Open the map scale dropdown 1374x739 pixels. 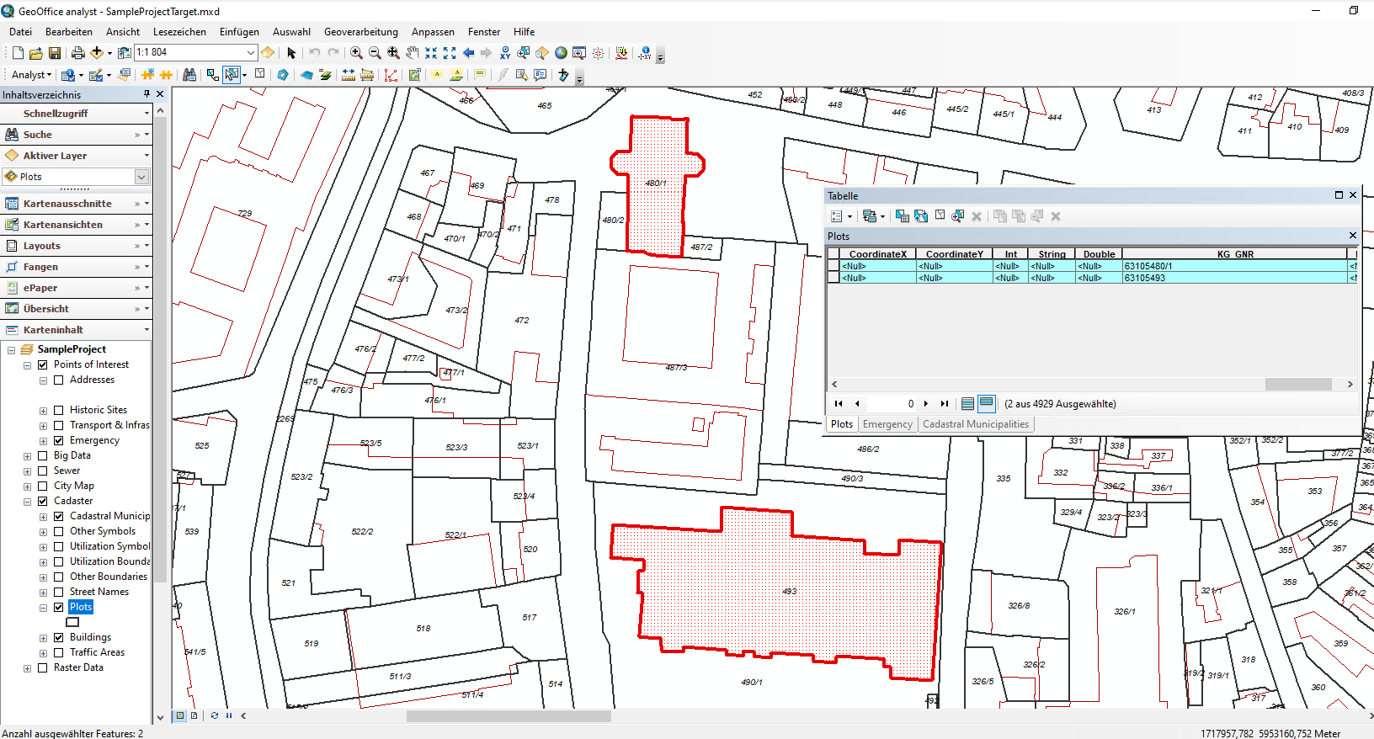(x=250, y=52)
